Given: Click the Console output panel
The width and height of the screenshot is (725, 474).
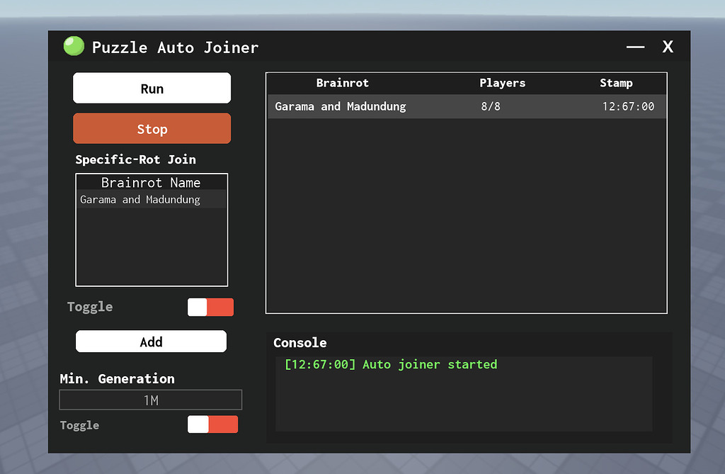Looking at the screenshot, I should point(463,393).
